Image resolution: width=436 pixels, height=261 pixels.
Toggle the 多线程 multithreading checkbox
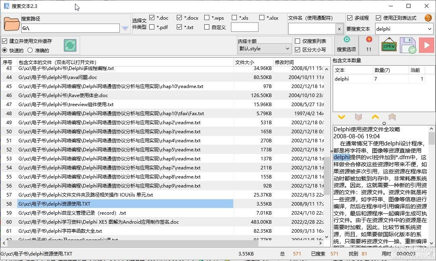click(x=350, y=18)
